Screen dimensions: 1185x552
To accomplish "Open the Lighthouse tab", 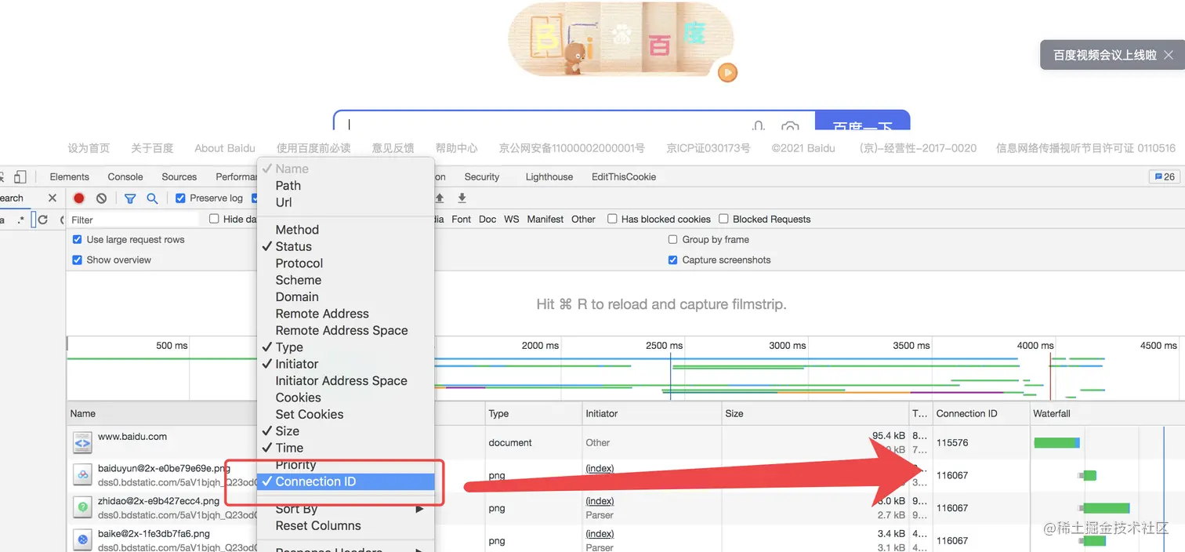I will pyautogui.click(x=549, y=177).
